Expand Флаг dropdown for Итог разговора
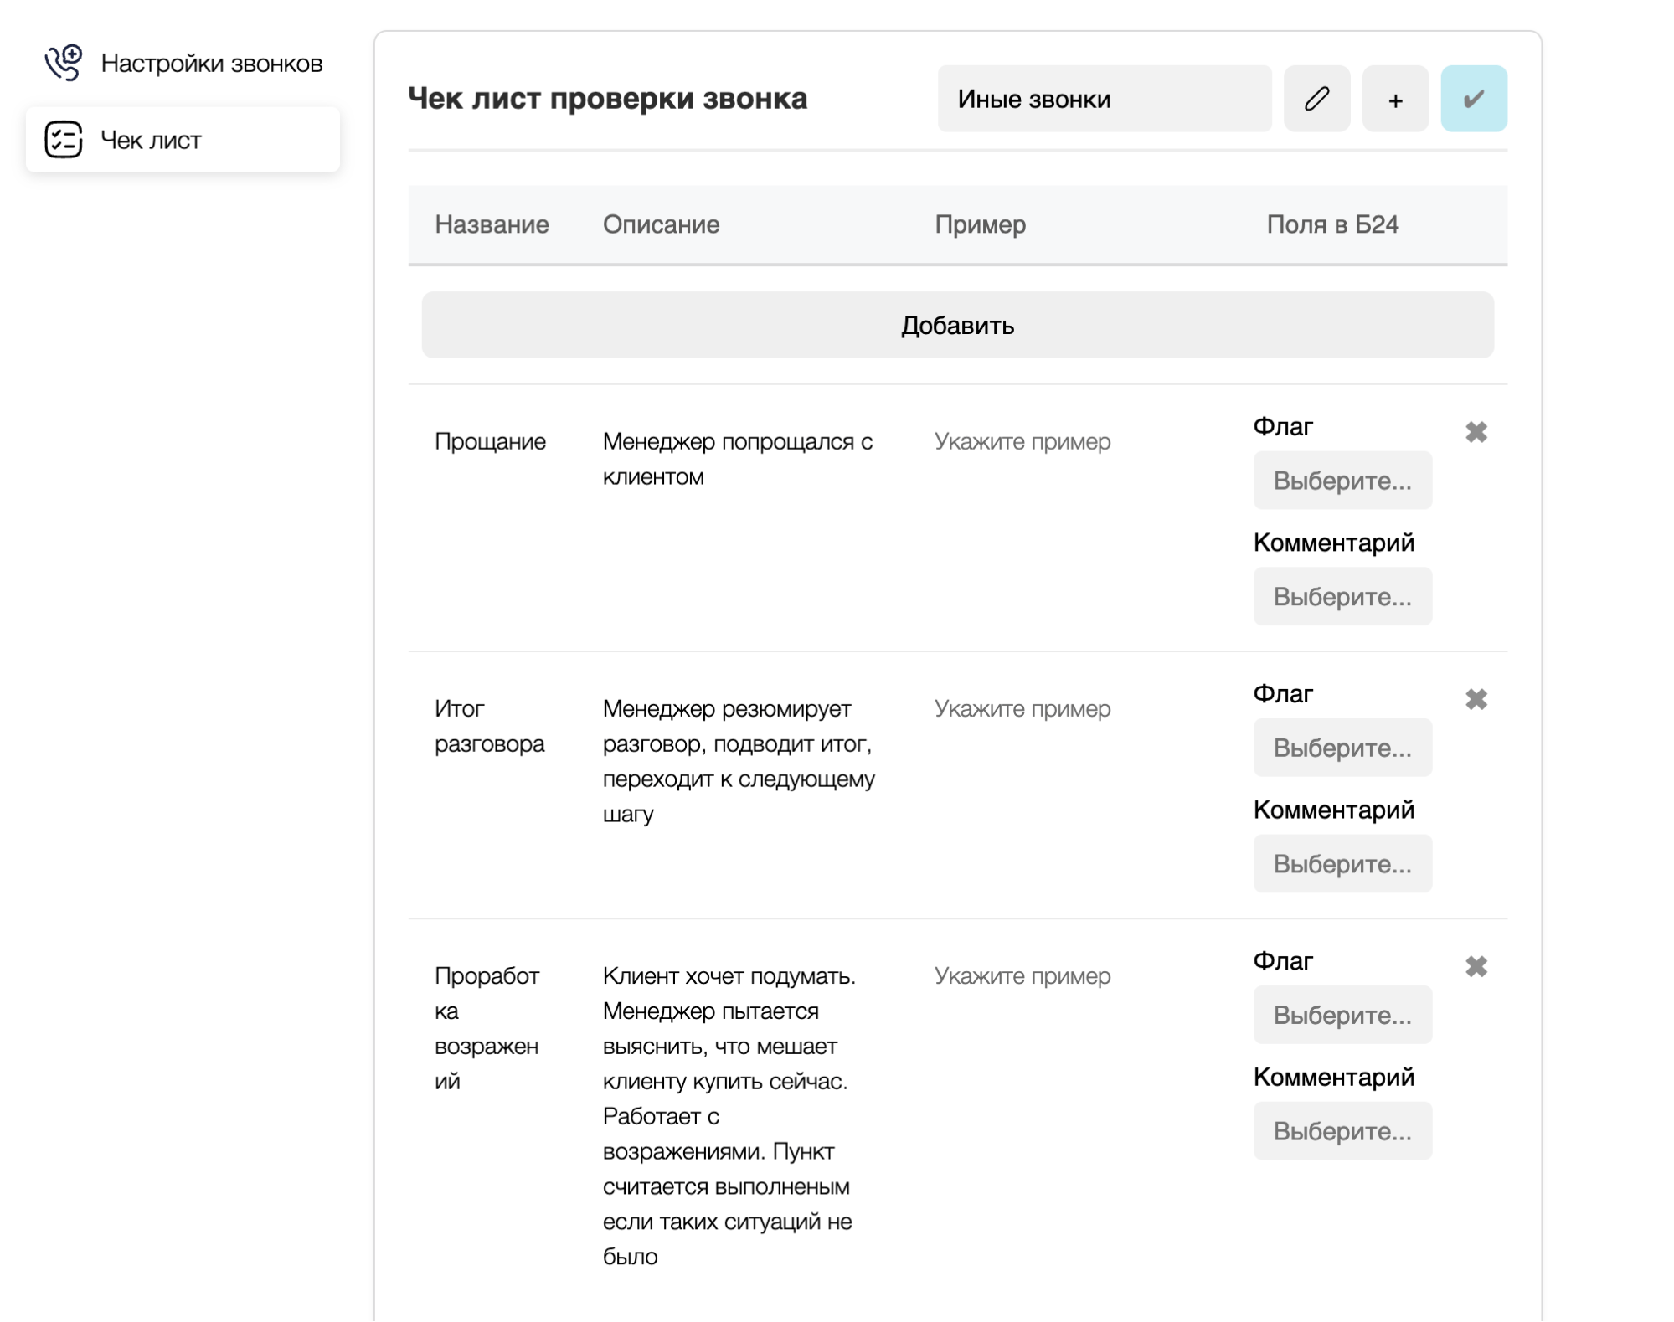 (x=1342, y=748)
